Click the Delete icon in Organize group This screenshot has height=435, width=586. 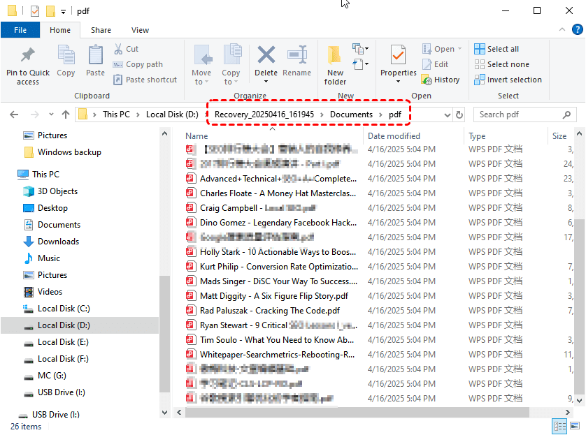pyautogui.click(x=266, y=55)
